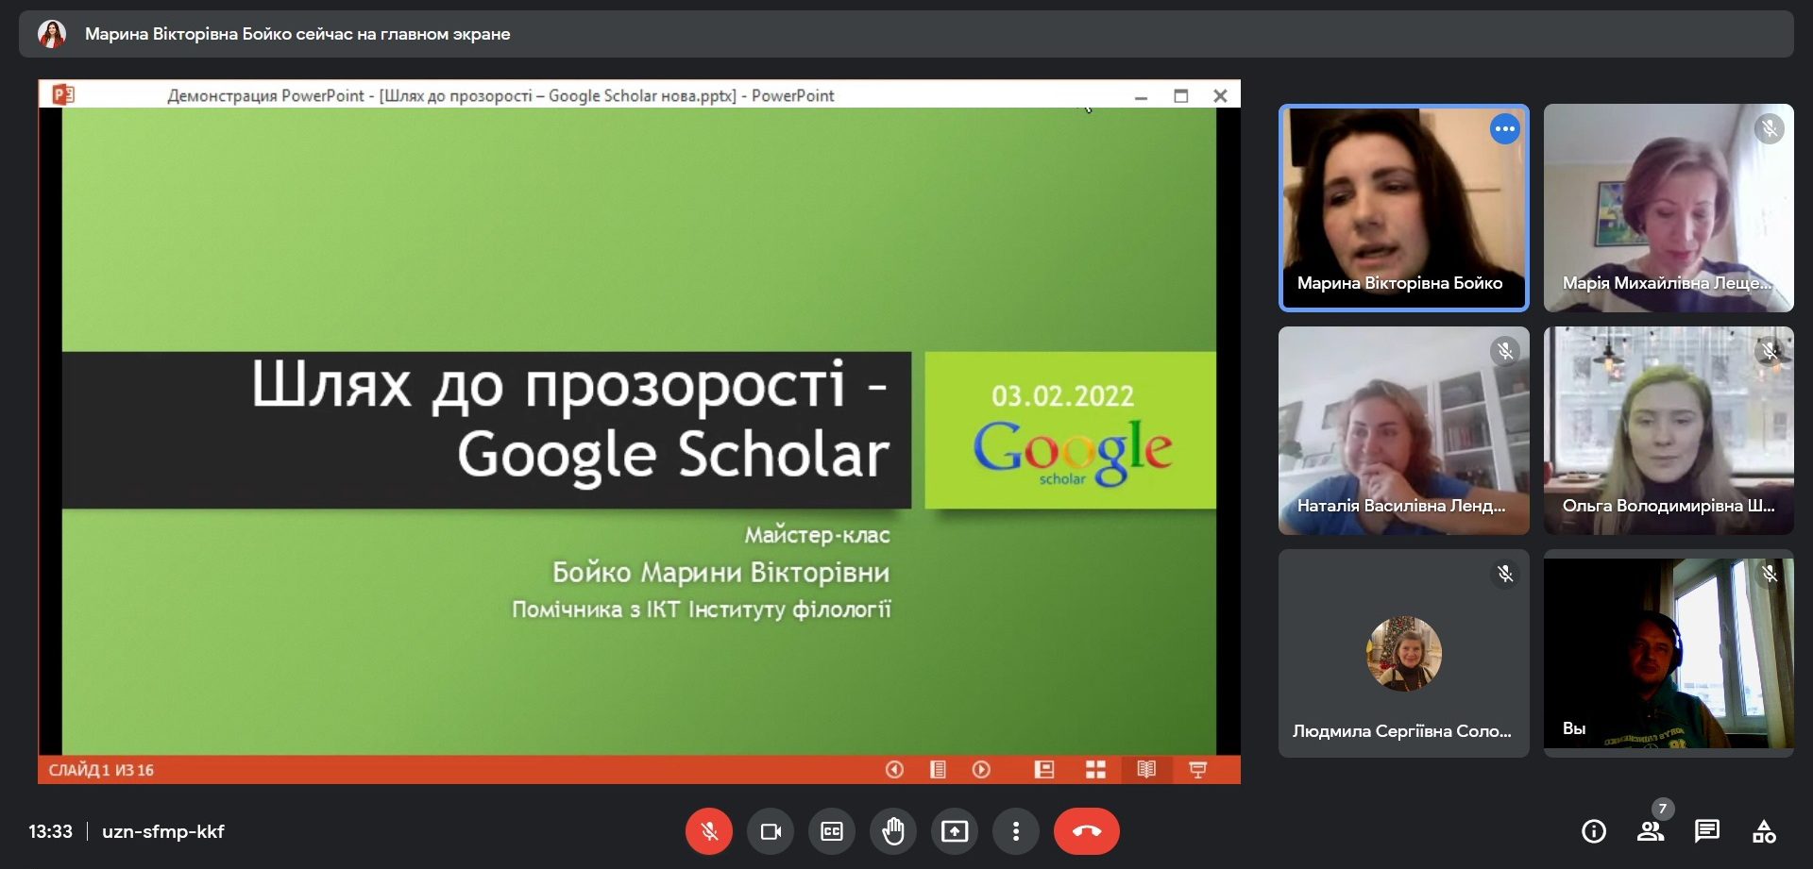
Task: Click Людмила Сергіївна's avatar tile
Action: pos(1403,653)
